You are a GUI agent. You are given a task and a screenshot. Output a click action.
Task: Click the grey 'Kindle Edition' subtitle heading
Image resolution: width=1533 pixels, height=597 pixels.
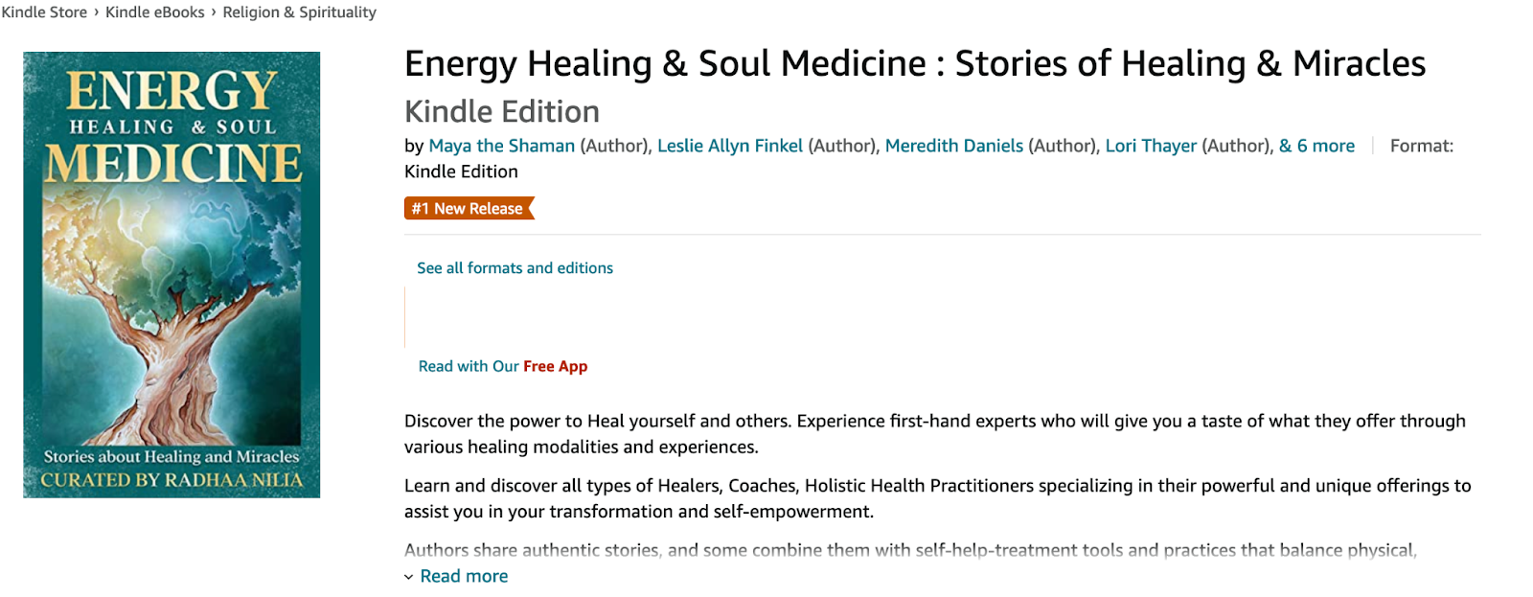tap(501, 111)
